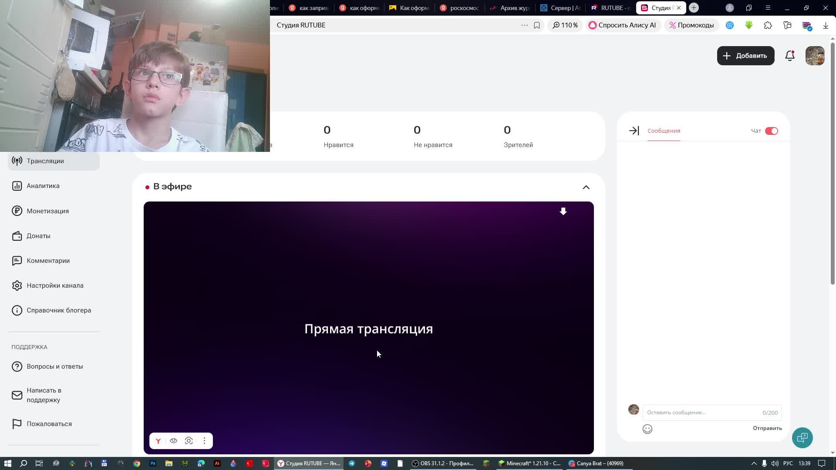Open notifications via the bell icon
This screenshot has width=836, height=470.
pyautogui.click(x=789, y=56)
